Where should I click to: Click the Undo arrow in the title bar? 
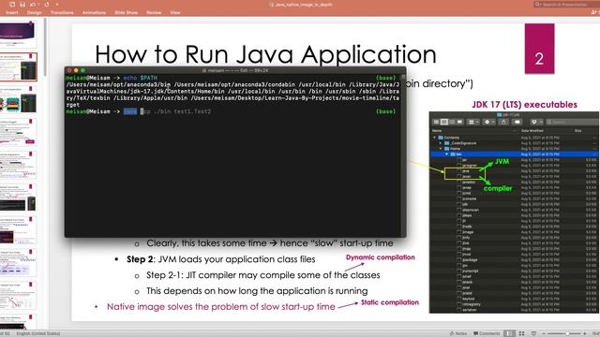[x=33, y=5]
